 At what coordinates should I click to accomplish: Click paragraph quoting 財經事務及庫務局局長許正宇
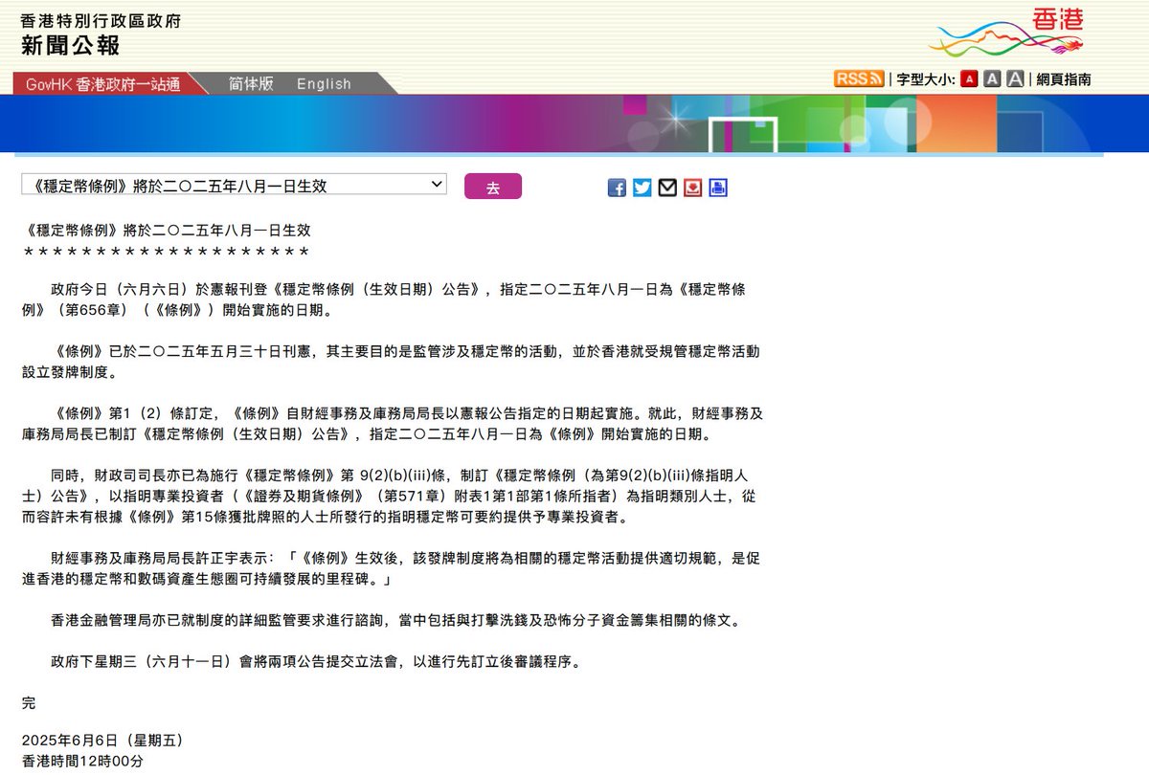391,568
